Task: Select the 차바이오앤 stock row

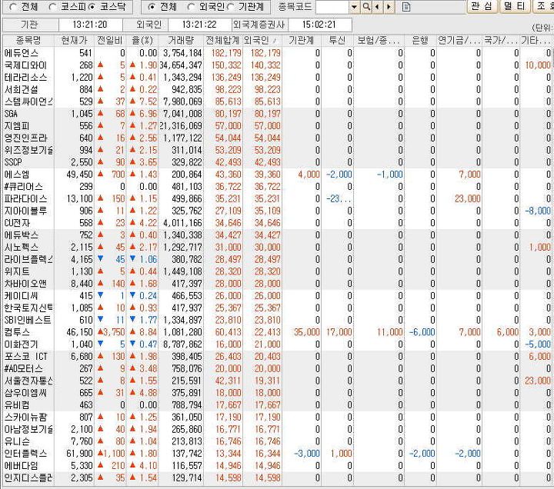Action: tap(277, 284)
